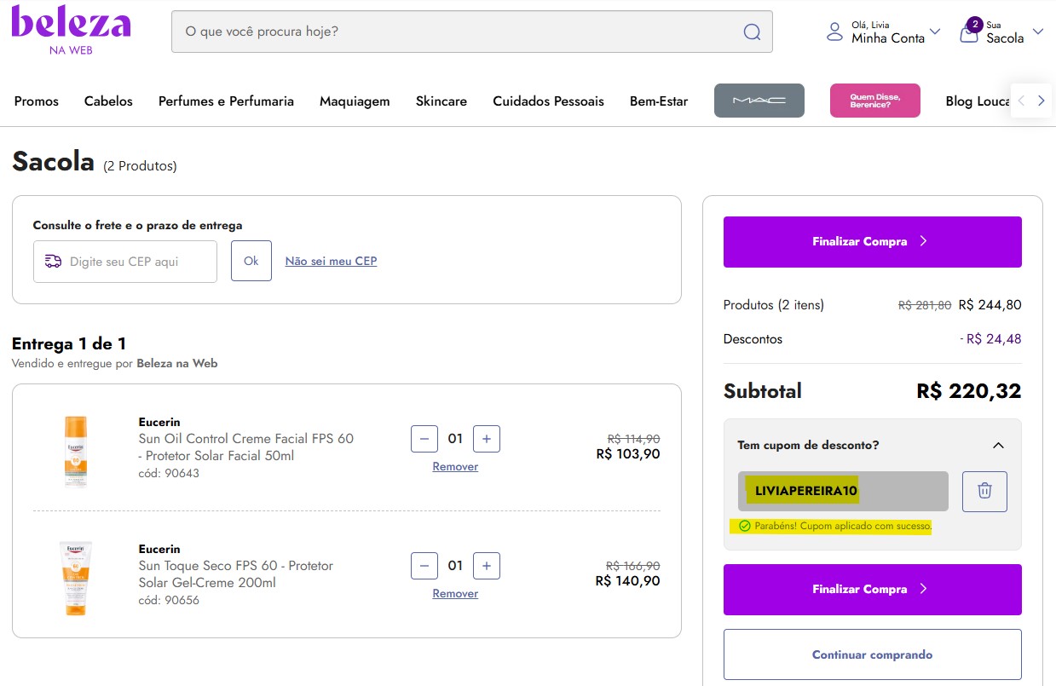1056x686 pixels.
Task: Decrease quantity of Sun Toque Seco
Action: point(424,566)
